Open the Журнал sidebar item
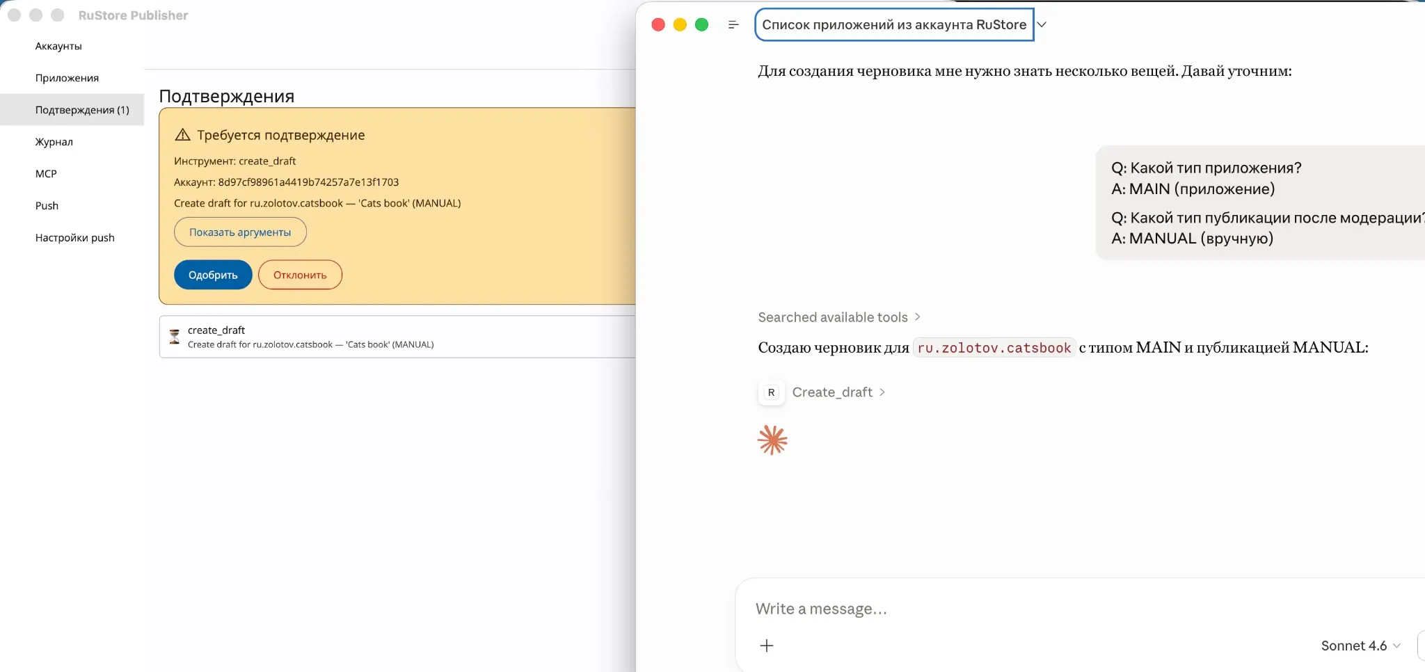The width and height of the screenshot is (1425, 672). [x=54, y=142]
